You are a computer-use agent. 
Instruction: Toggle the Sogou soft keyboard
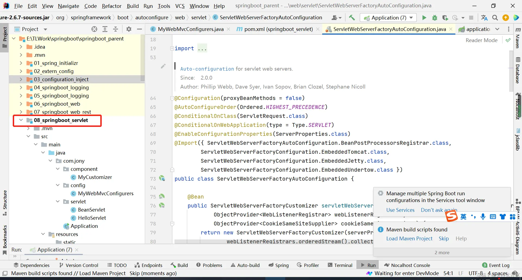pos(493,216)
